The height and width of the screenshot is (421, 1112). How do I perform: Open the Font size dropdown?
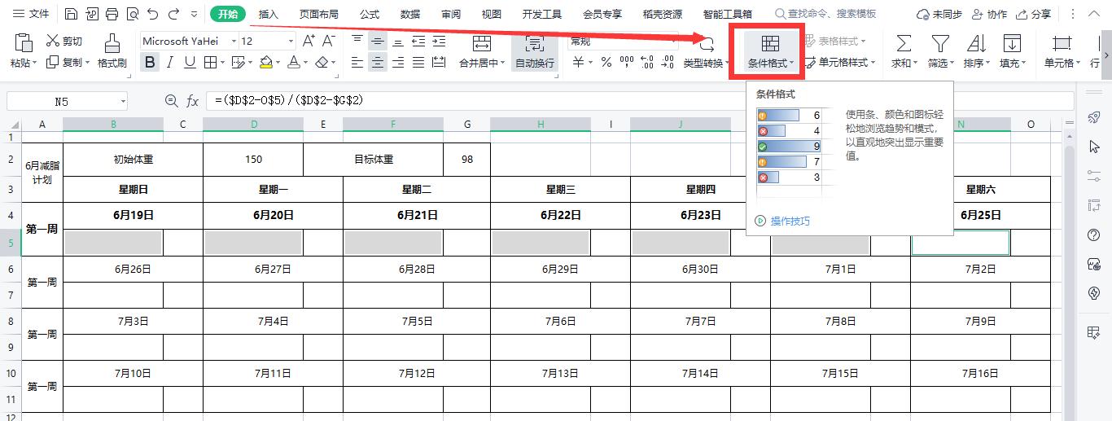point(291,41)
